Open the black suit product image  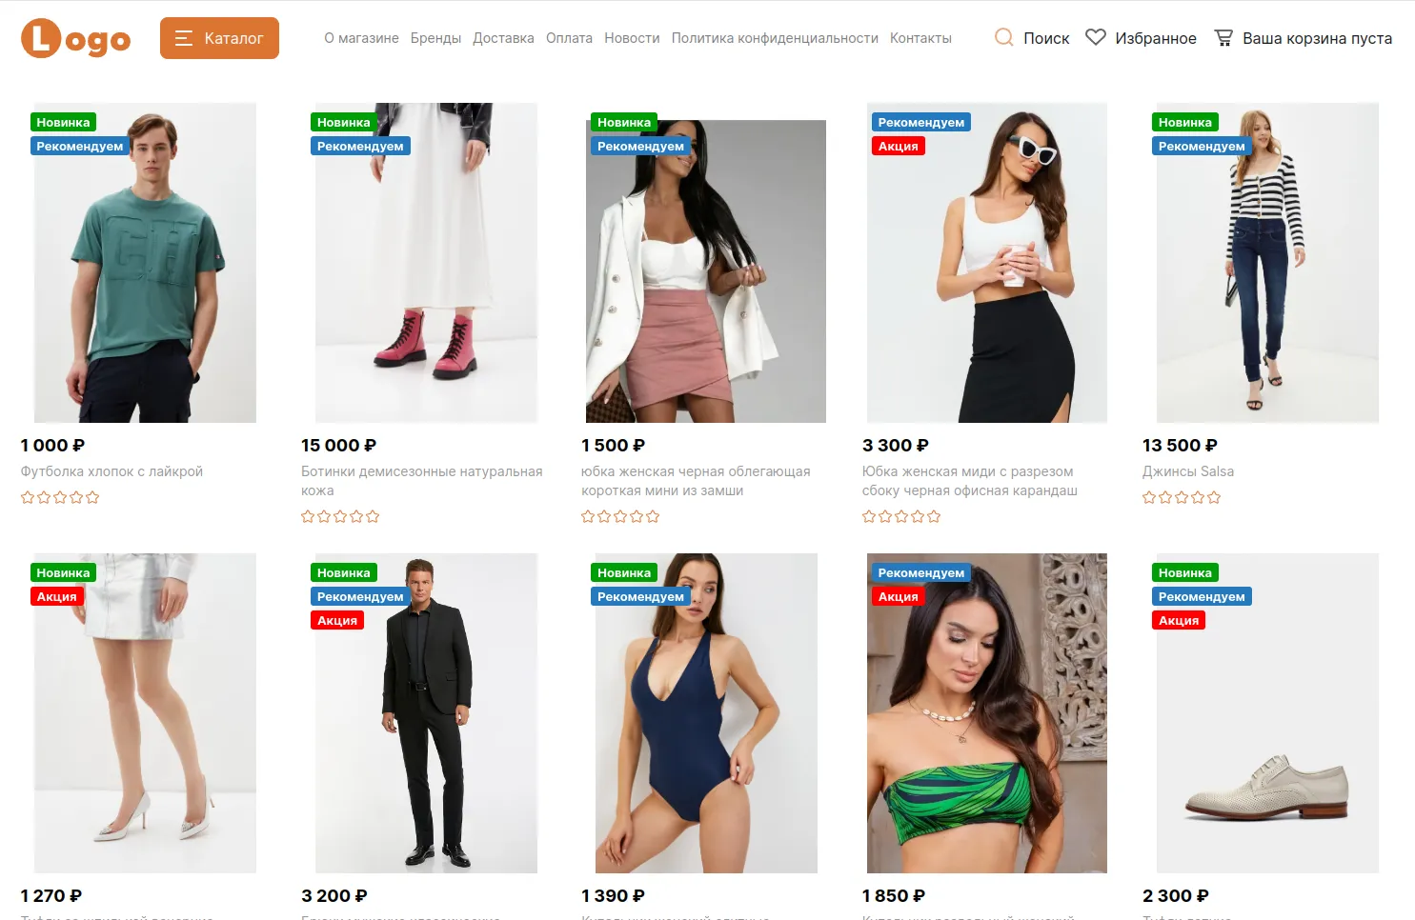[x=426, y=713]
